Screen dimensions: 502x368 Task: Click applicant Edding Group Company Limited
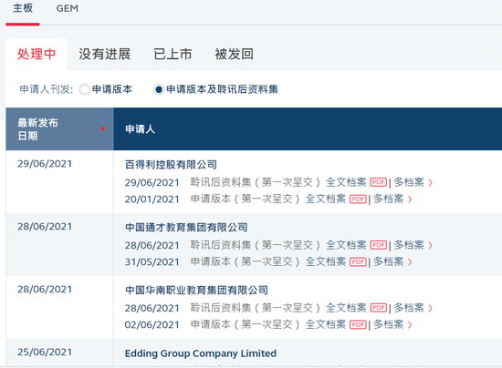coord(201,353)
